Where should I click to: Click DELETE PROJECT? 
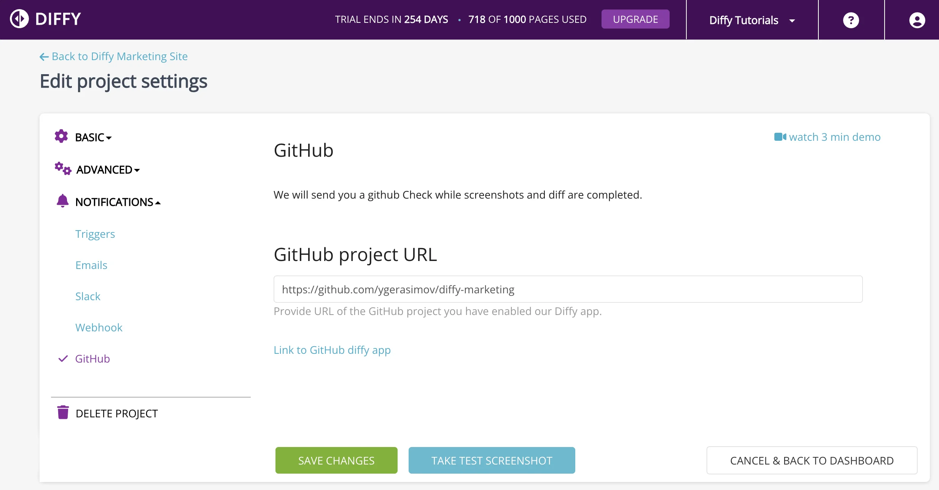pos(117,414)
